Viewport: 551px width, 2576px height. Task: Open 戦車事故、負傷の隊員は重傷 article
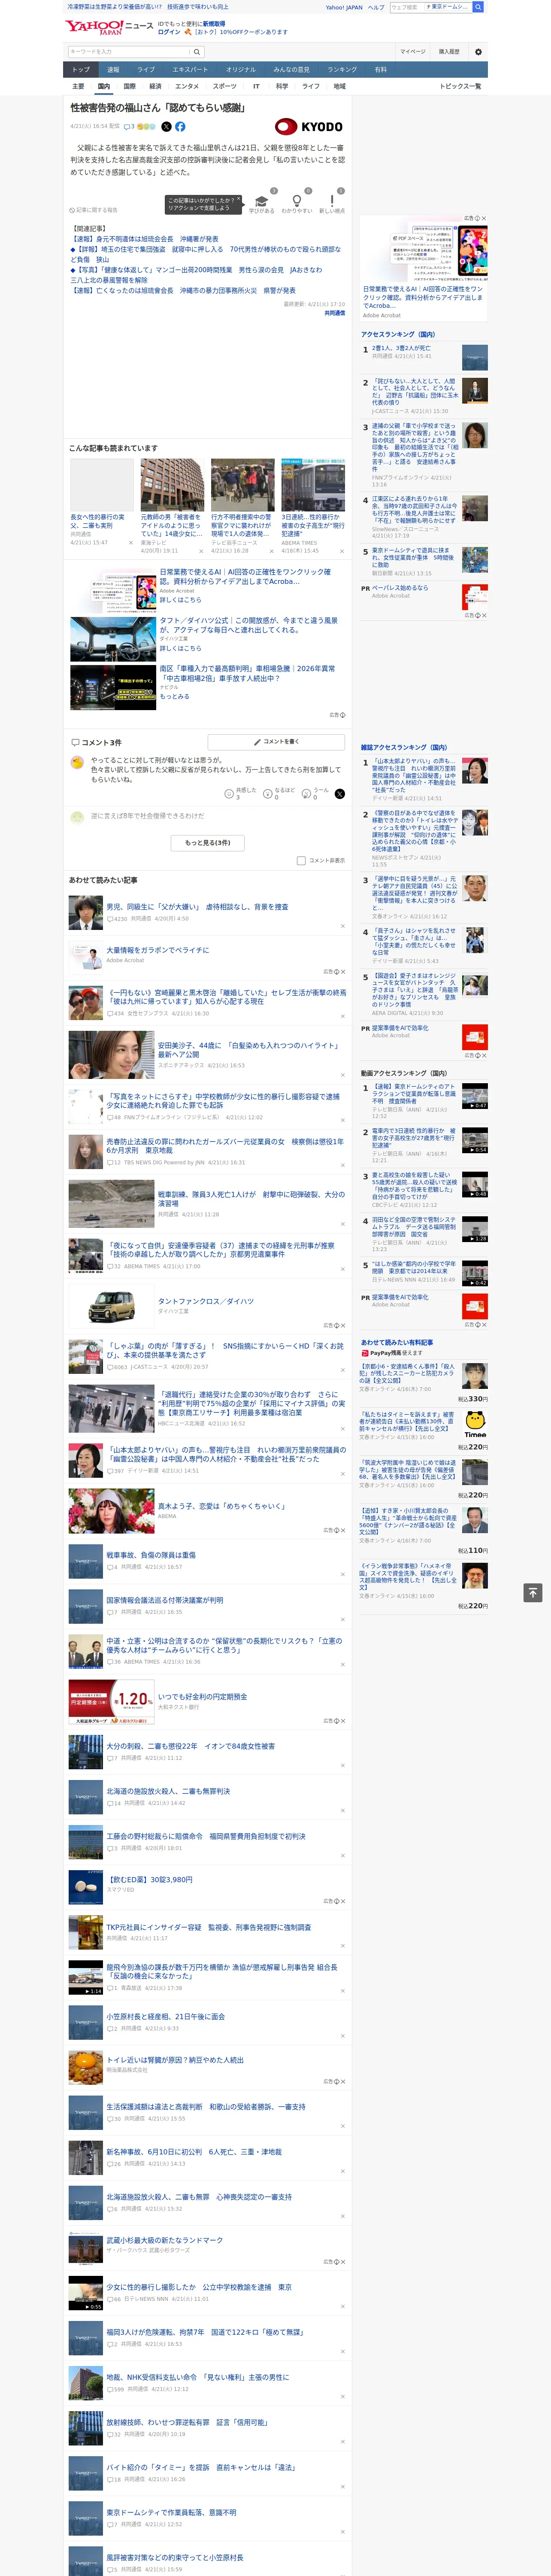pos(151,1555)
